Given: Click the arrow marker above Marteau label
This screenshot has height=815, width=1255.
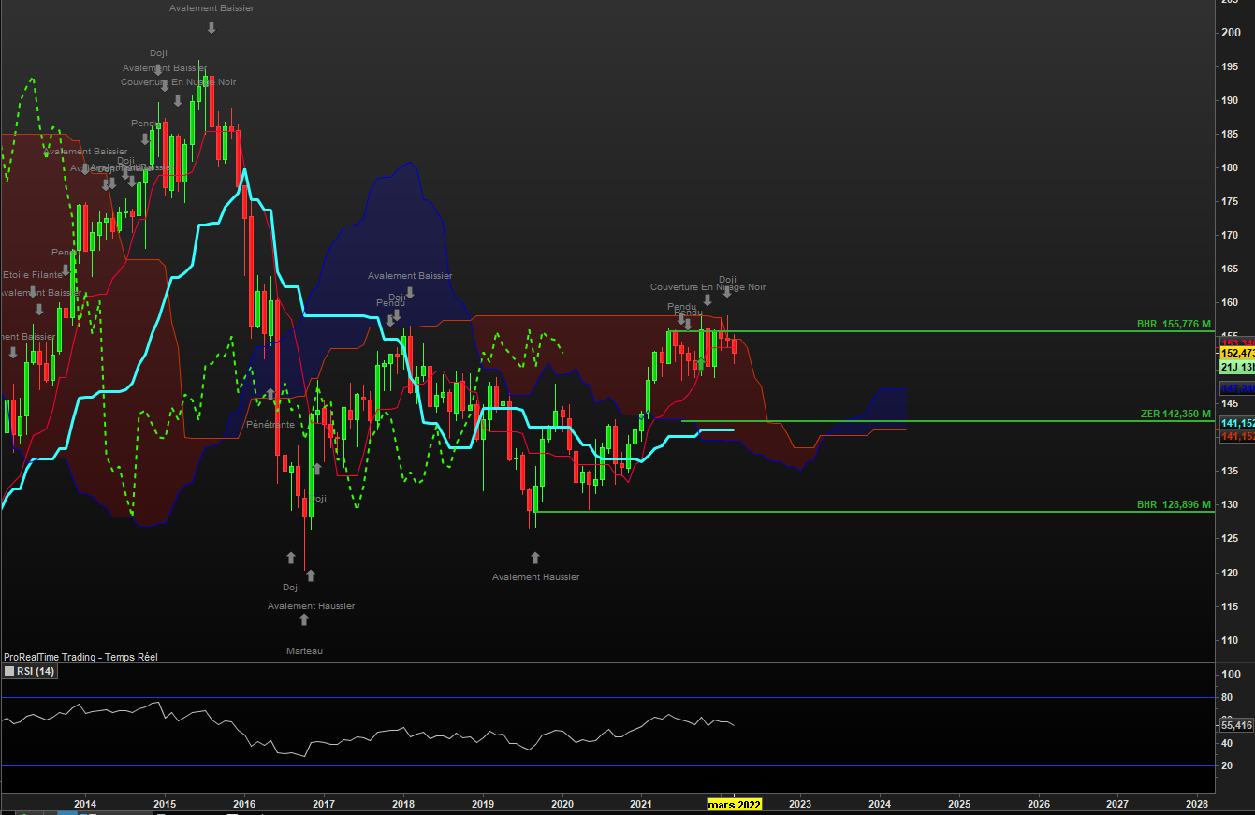Looking at the screenshot, I should coord(304,619).
